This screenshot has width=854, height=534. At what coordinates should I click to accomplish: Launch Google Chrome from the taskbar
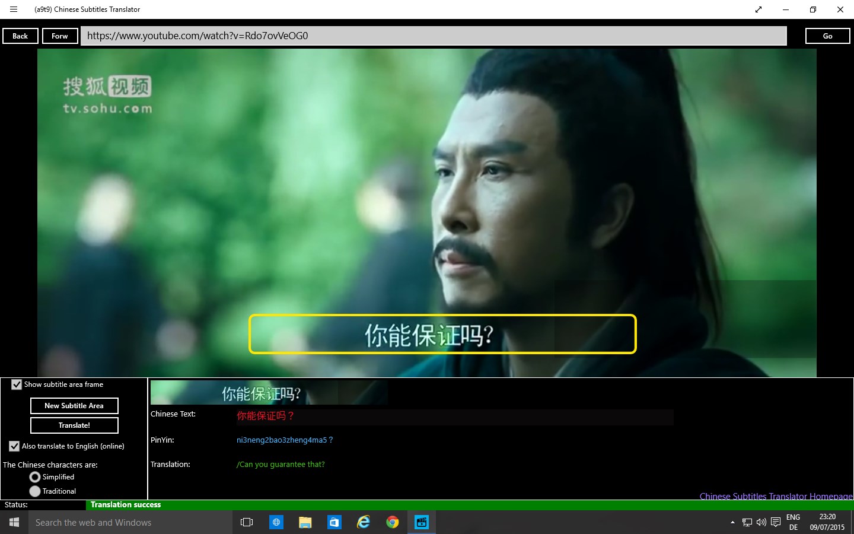point(392,522)
